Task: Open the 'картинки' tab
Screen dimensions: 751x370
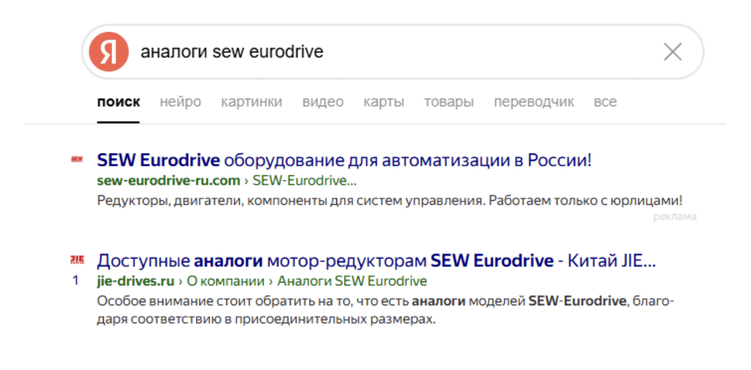Action: click(x=251, y=102)
